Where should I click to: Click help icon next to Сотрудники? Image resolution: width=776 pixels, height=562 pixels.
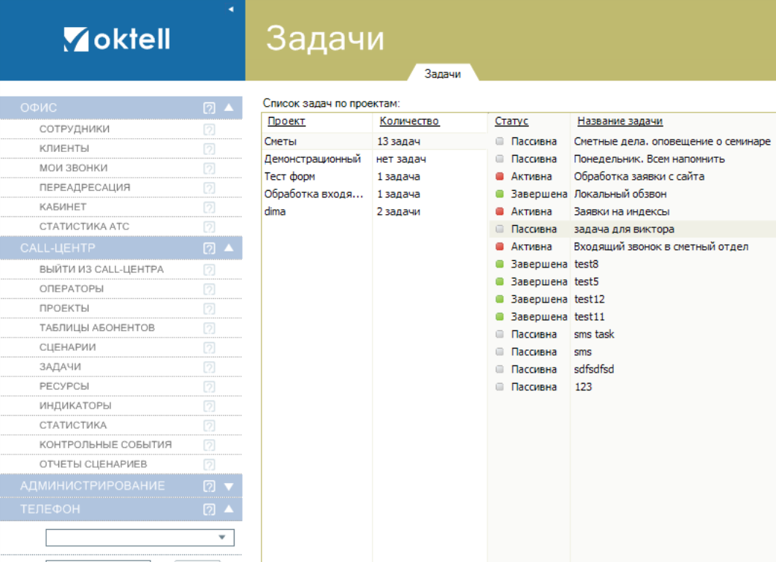209,129
